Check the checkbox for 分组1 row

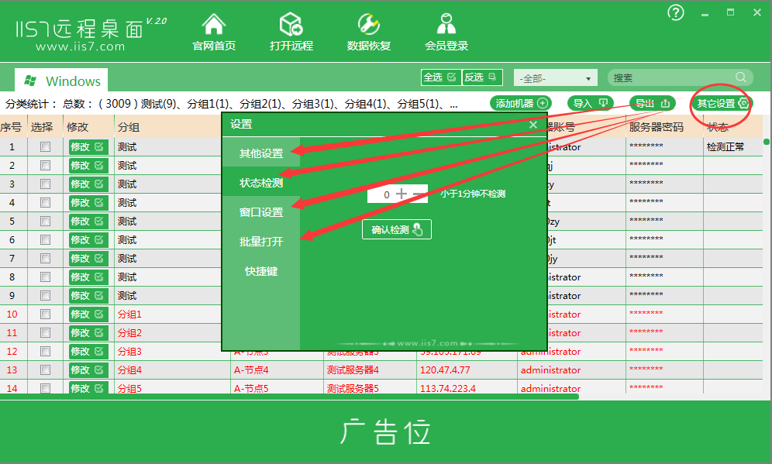coord(45,314)
